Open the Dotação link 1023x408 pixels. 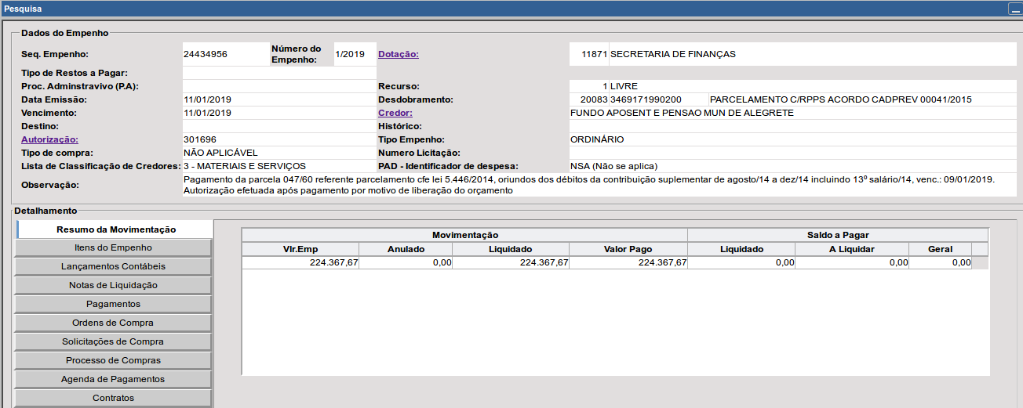(399, 54)
